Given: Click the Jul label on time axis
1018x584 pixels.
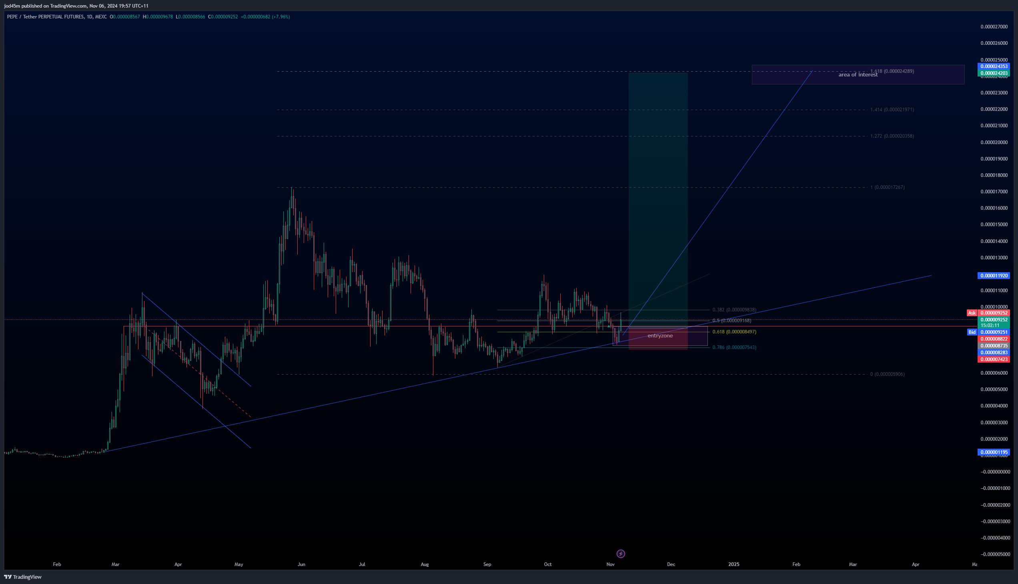Looking at the screenshot, I should (x=362, y=564).
